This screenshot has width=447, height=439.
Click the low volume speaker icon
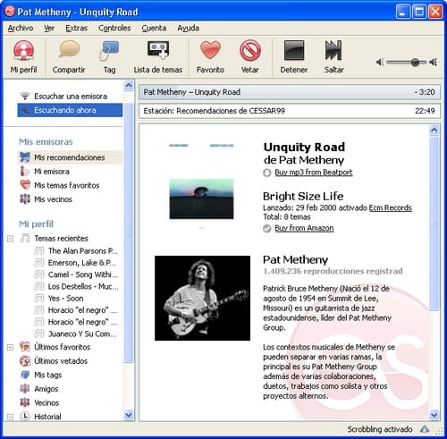pos(380,62)
